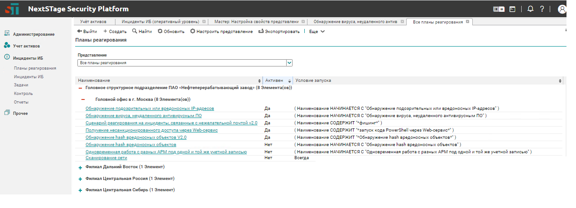Click the 'Найти' magnifier toolbar button
This screenshot has width=576, height=208.
(142, 31)
